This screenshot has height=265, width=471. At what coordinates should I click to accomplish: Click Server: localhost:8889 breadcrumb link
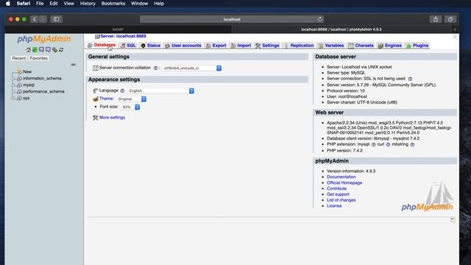[123, 36]
